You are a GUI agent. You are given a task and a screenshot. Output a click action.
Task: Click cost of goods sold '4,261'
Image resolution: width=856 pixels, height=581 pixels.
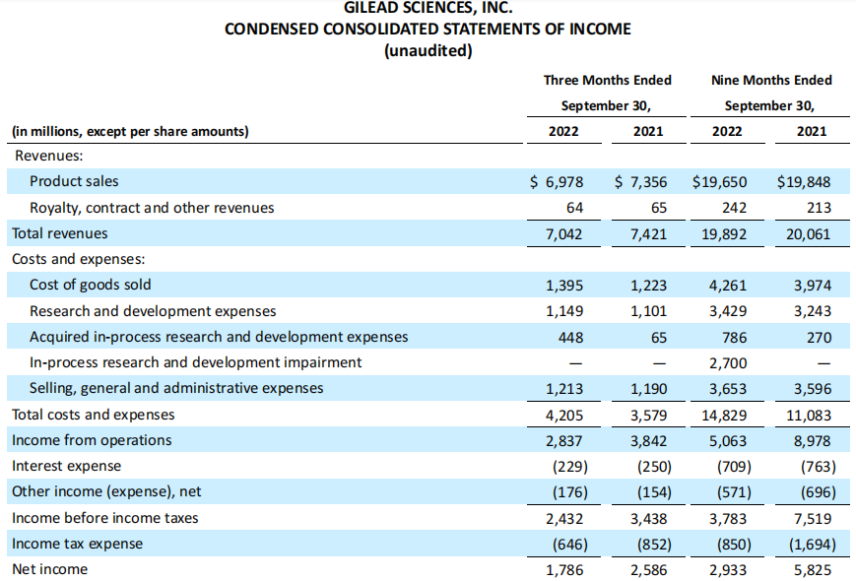(x=728, y=286)
